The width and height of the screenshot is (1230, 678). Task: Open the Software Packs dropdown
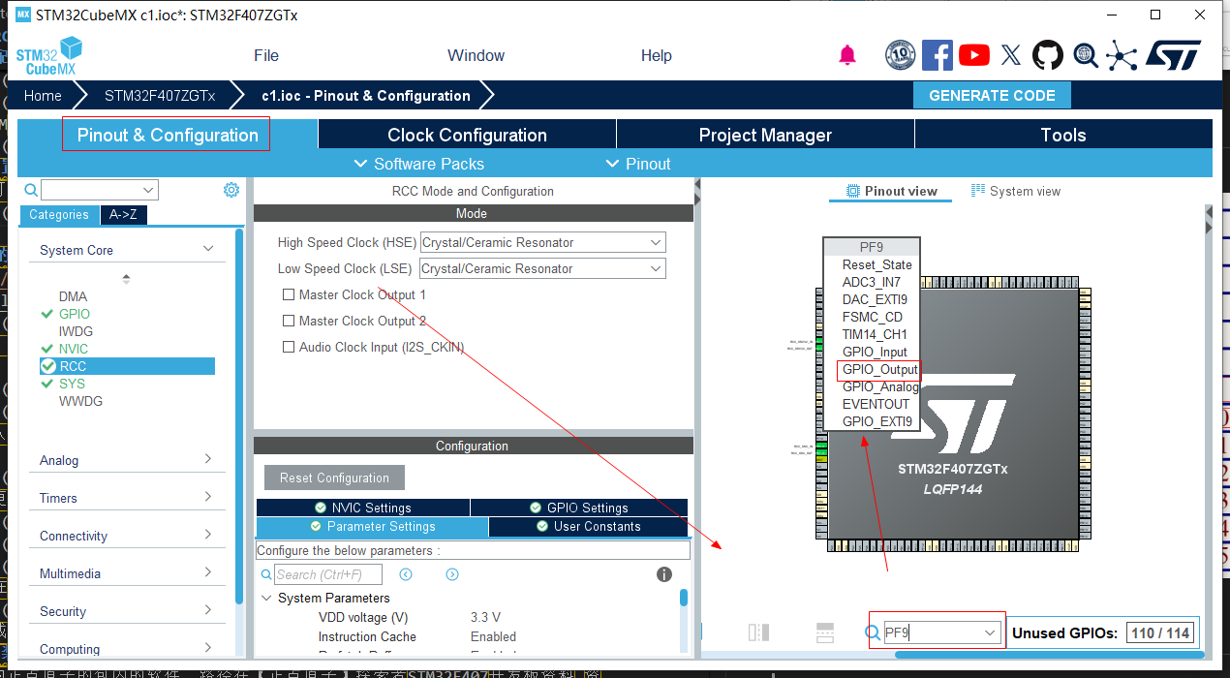419,164
